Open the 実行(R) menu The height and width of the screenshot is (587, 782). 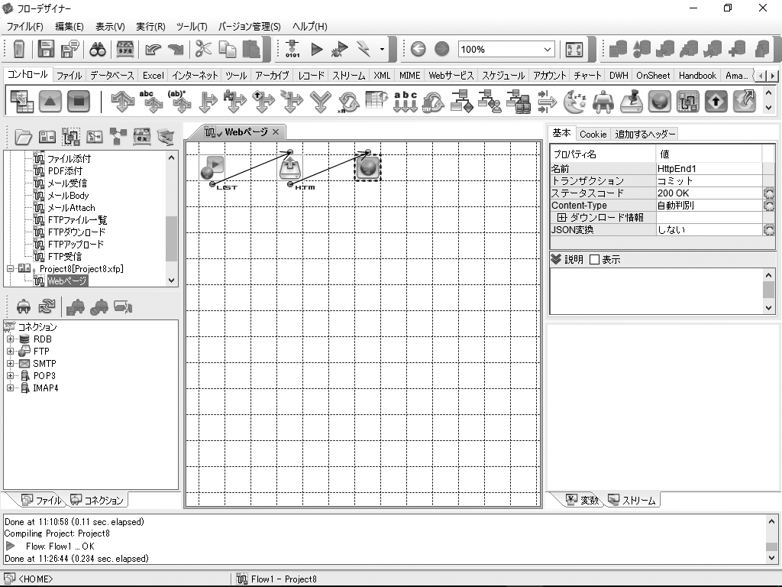point(150,27)
